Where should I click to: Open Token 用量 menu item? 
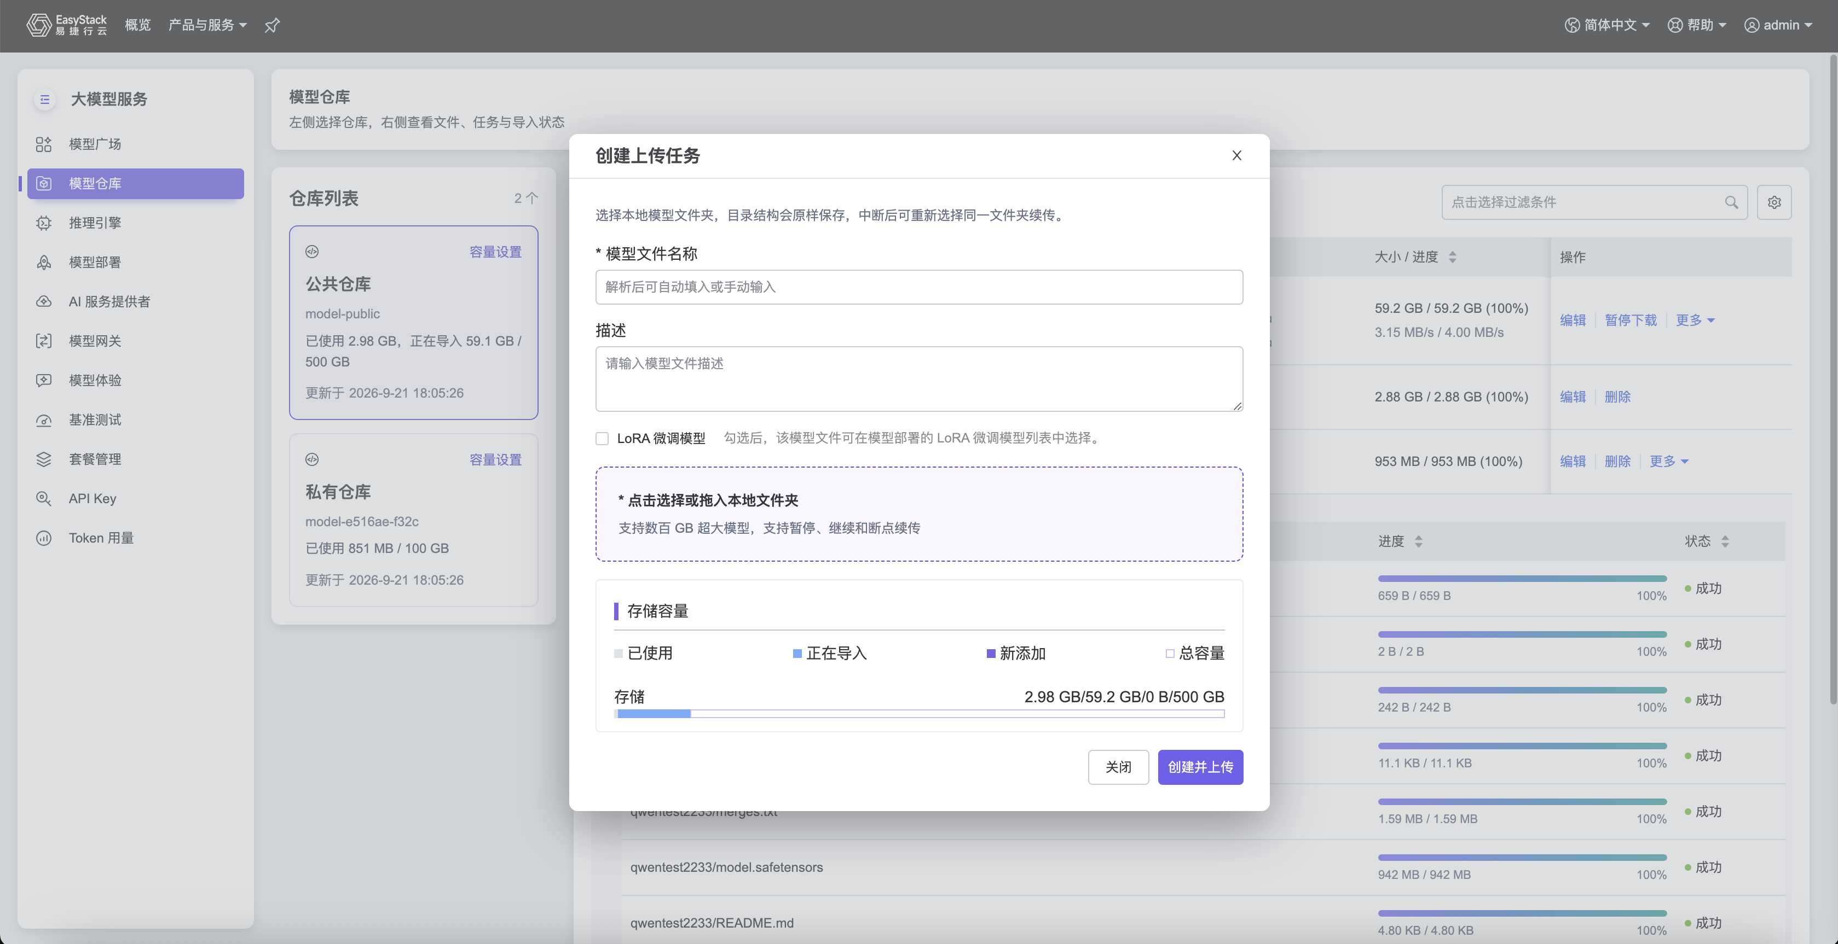point(136,538)
